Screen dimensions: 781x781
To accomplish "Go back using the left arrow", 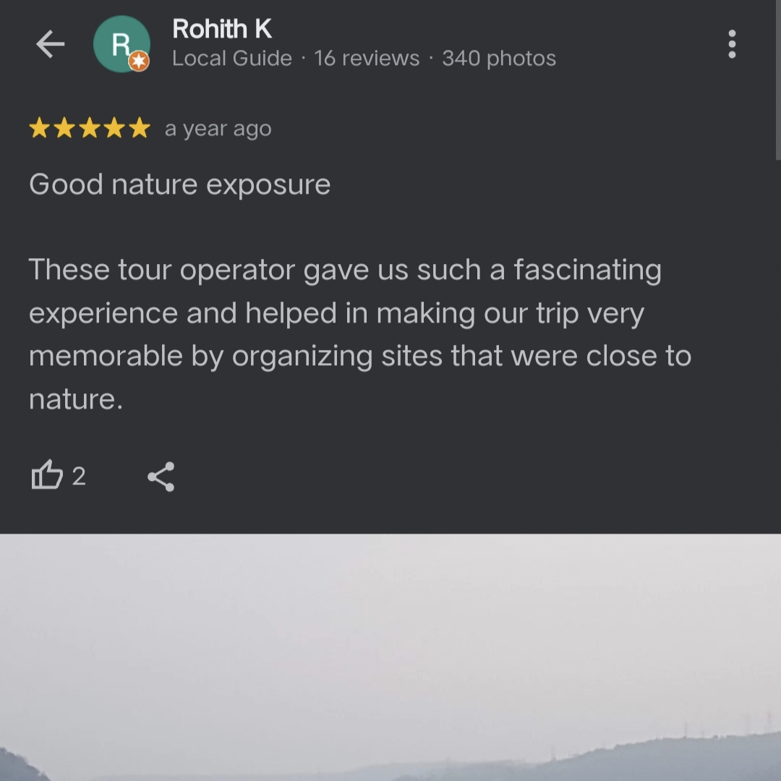I will 51,44.
